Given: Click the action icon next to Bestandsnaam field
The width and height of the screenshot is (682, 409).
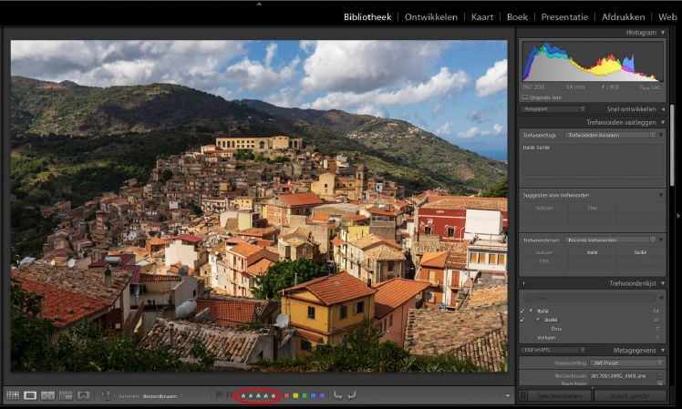Looking at the screenshot, I should pyautogui.click(x=660, y=376).
